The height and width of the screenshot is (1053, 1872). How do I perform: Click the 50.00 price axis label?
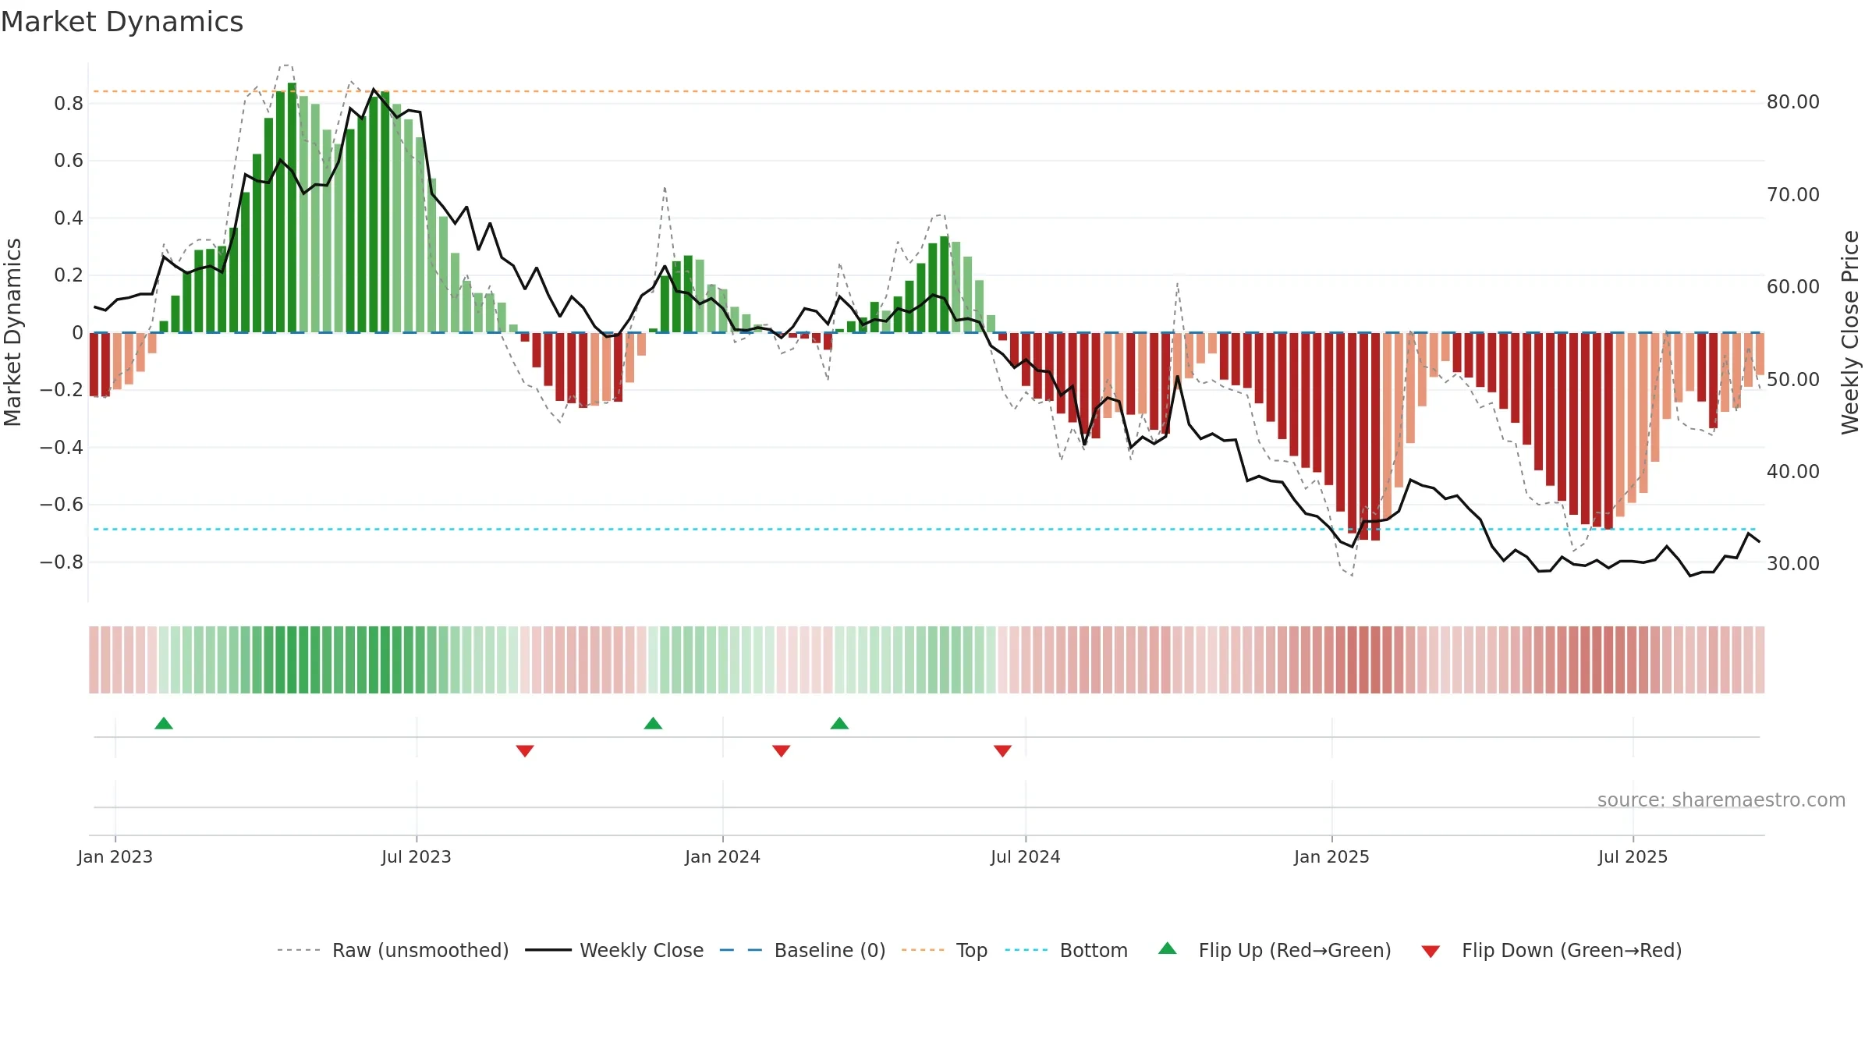(x=1793, y=379)
